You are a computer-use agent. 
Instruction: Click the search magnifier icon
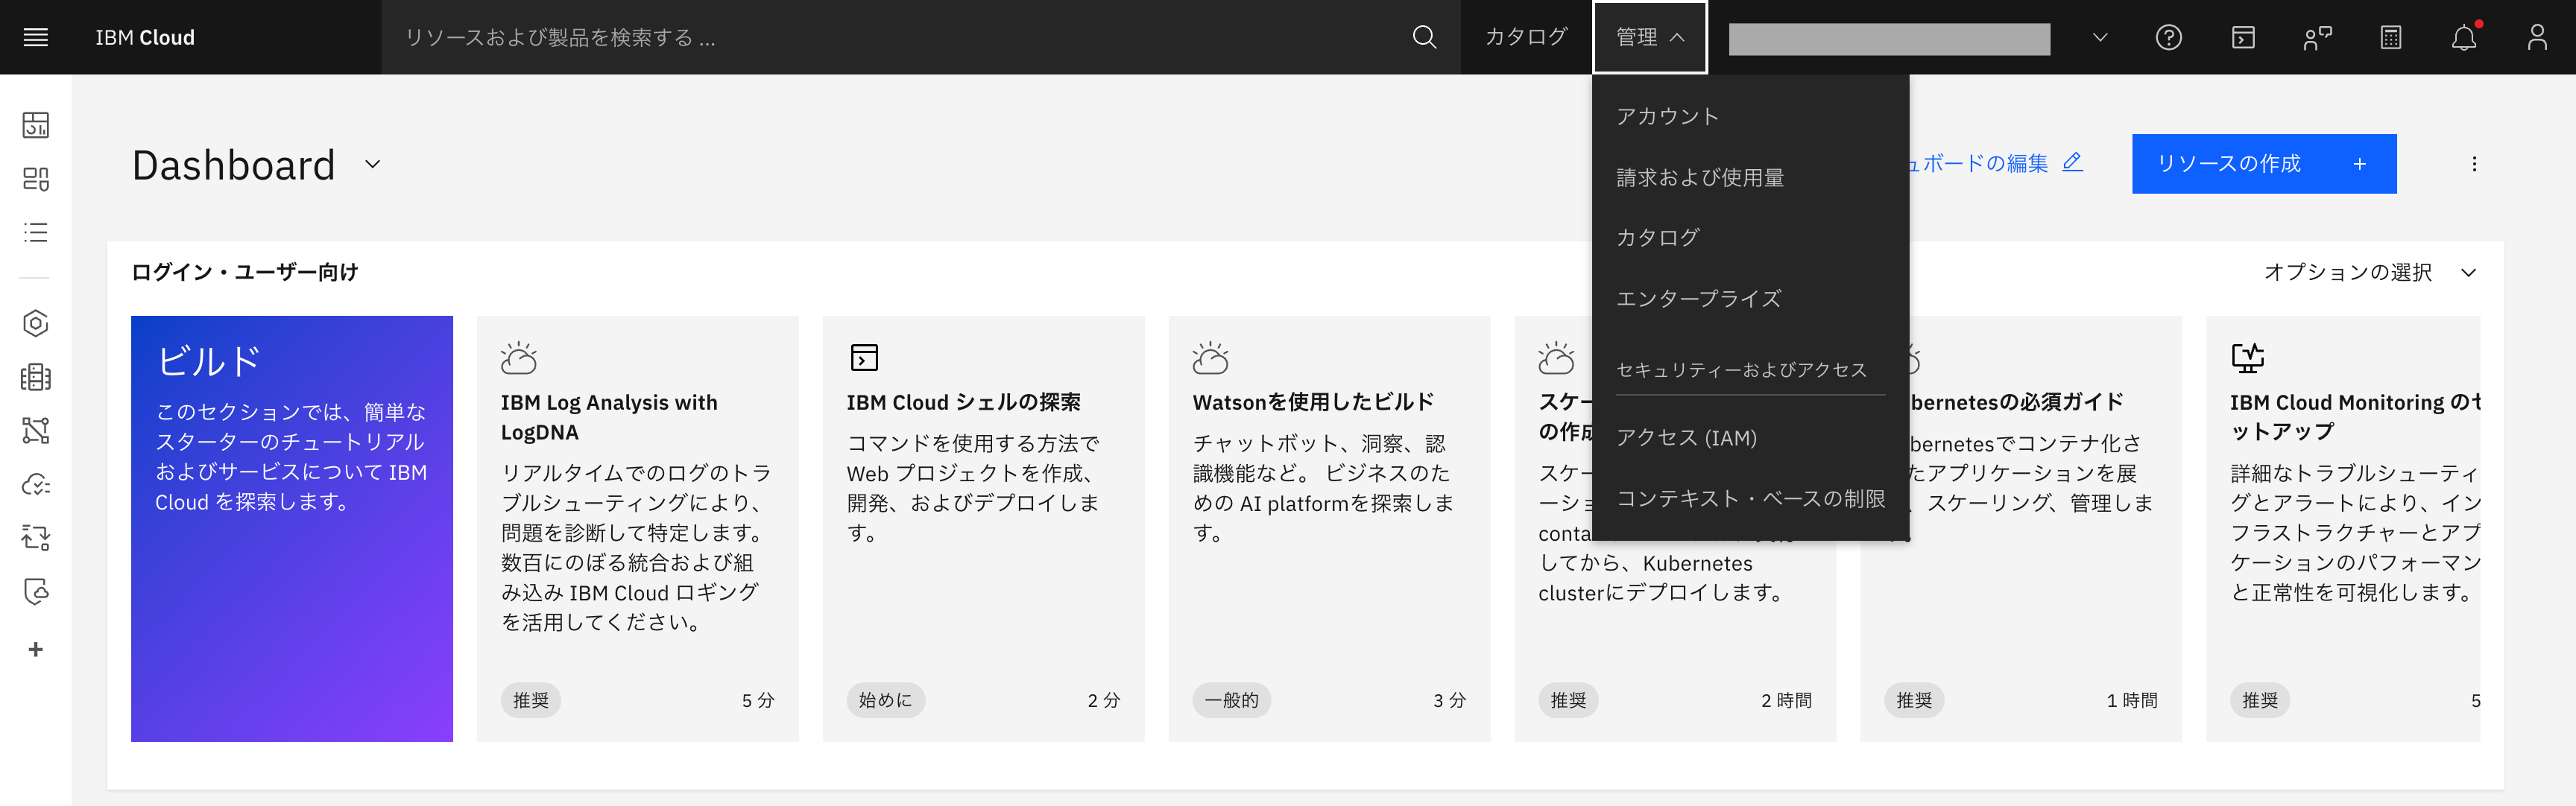[x=1424, y=37]
